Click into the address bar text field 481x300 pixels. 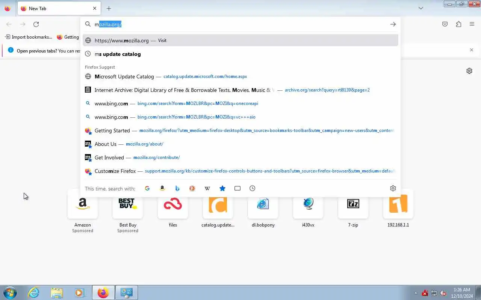[240, 24]
